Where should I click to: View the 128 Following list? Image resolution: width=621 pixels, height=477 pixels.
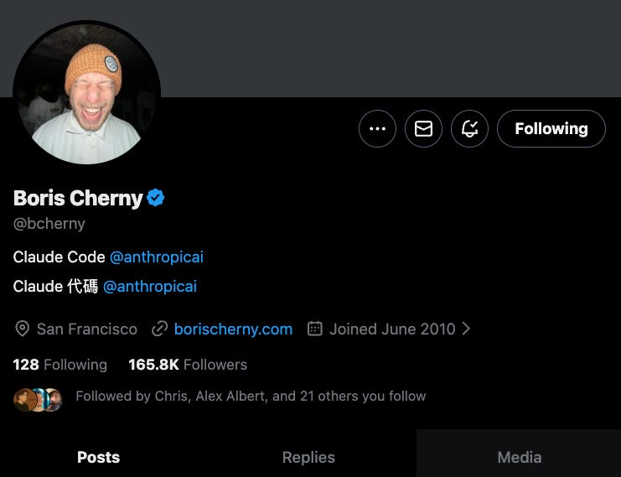coord(60,365)
